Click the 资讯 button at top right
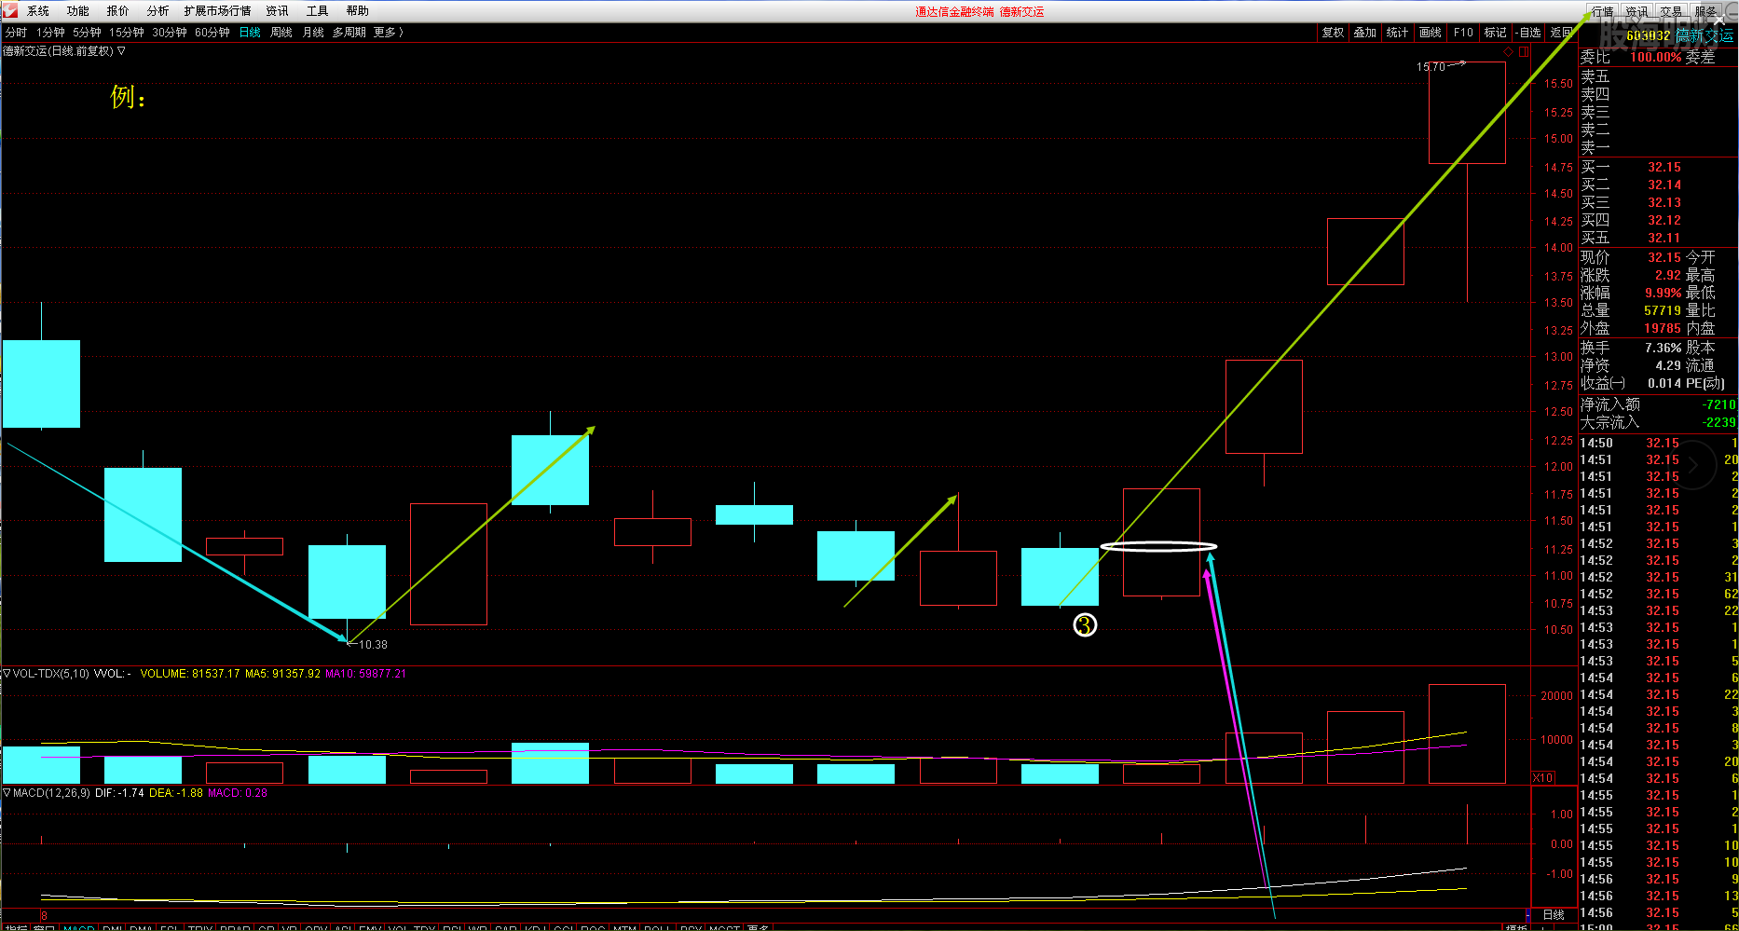Screen dimensions: 1739x931 click(1637, 11)
